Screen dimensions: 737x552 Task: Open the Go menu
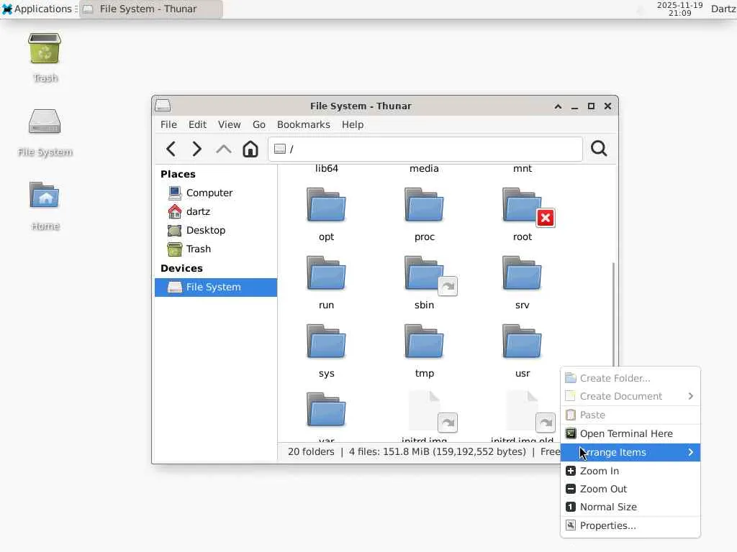click(x=259, y=124)
